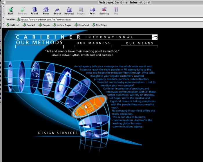Click the DESIGN SERVICES label
Image resolution: width=203 pixels, height=162 pixels.
point(58,133)
